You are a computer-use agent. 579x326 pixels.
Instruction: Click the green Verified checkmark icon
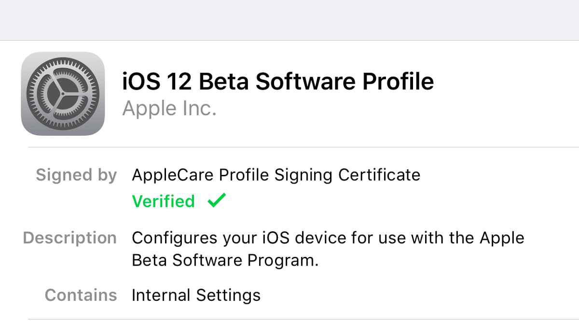click(x=217, y=200)
